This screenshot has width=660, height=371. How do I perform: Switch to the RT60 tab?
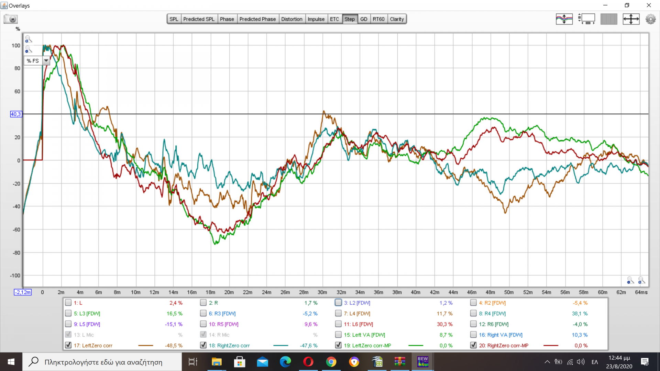pos(378,19)
